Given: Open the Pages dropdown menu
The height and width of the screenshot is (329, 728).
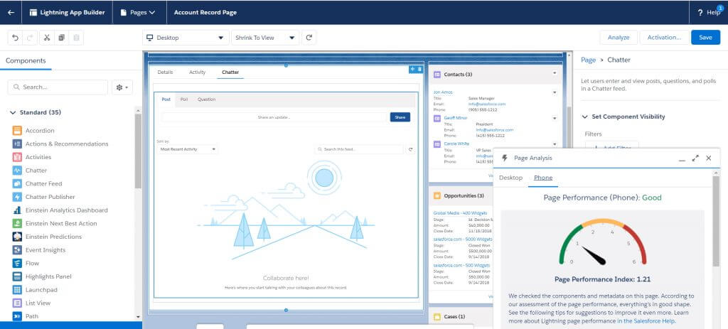Looking at the screenshot, I should click(138, 13).
